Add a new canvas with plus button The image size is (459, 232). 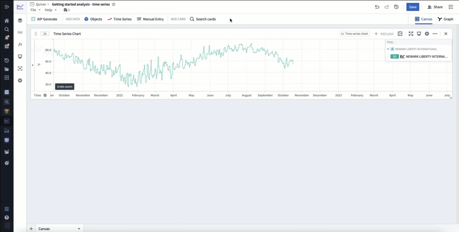(31, 229)
